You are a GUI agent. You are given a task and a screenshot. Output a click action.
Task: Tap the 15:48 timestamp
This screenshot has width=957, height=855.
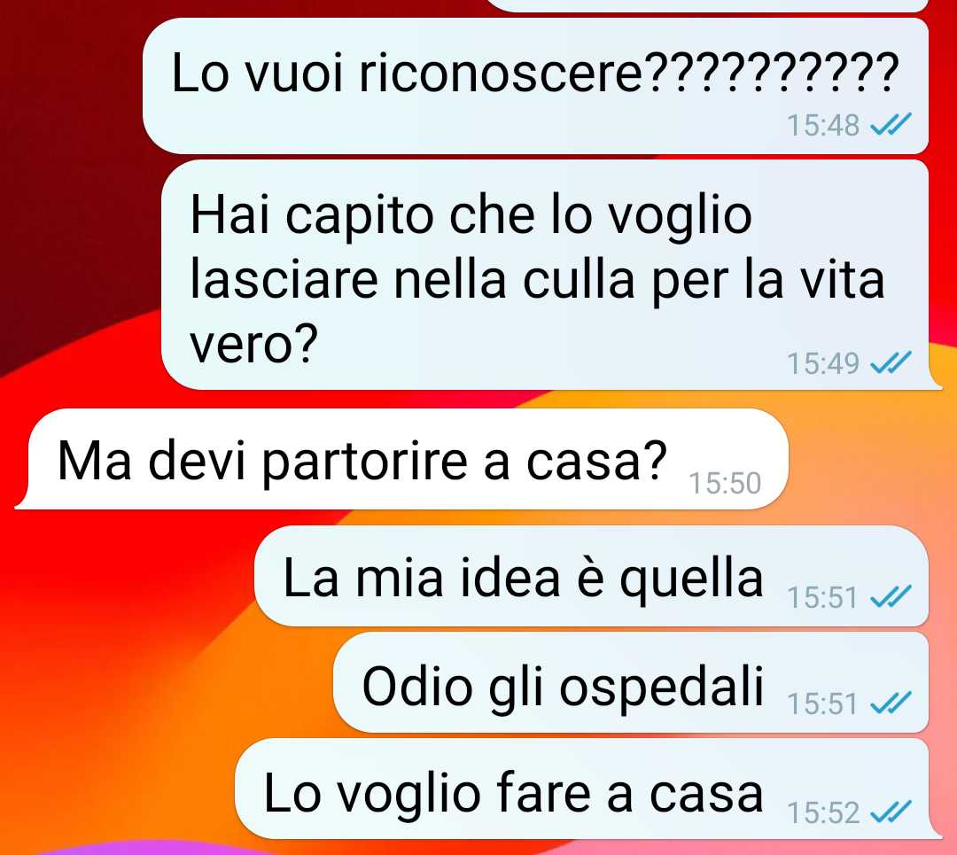click(822, 125)
